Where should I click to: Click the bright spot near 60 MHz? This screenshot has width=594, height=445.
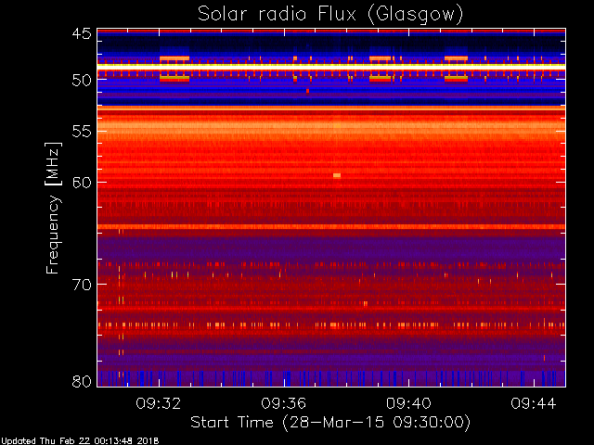coord(337,175)
